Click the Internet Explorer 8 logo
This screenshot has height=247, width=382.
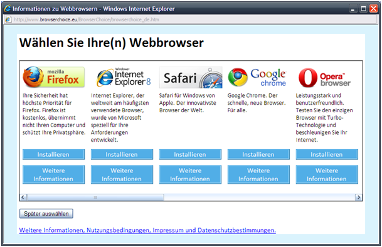point(124,77)
